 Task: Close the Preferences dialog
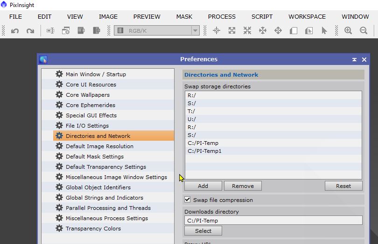(x=364, y=59)
